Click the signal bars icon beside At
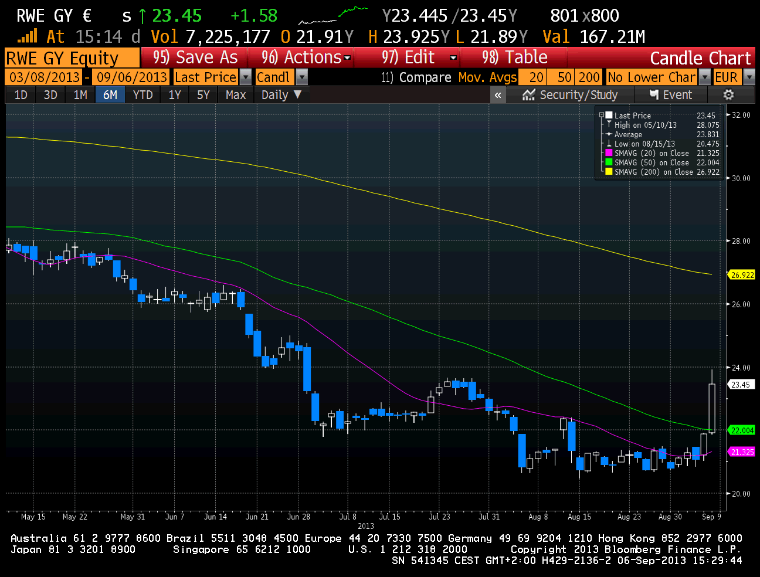760x577 pixels. click(27, 37)
